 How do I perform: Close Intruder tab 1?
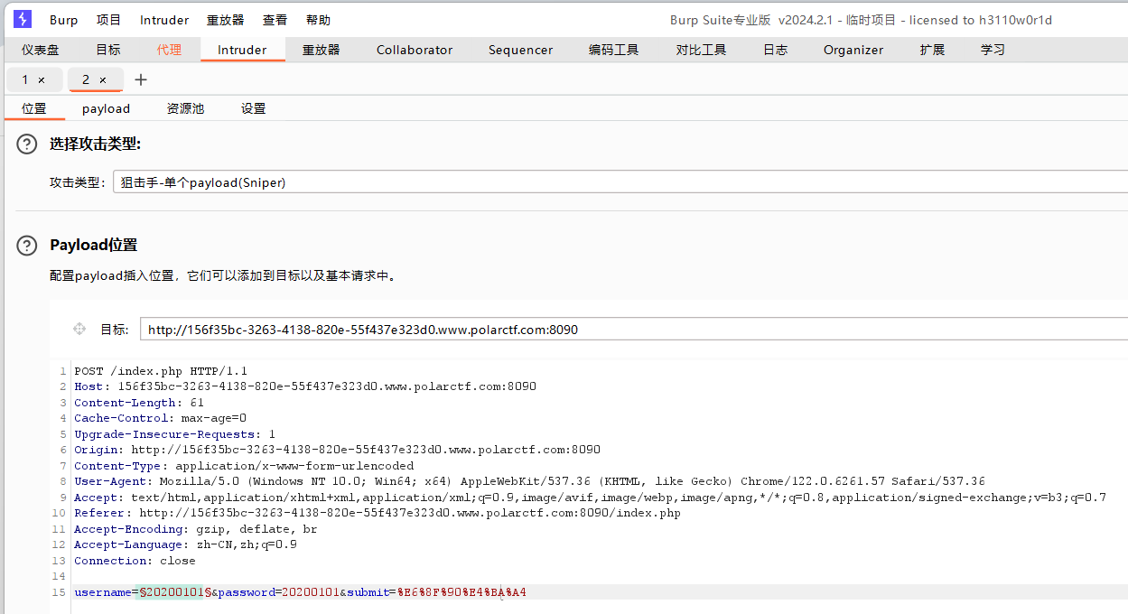pyautogui.click(x=42, y=80)
